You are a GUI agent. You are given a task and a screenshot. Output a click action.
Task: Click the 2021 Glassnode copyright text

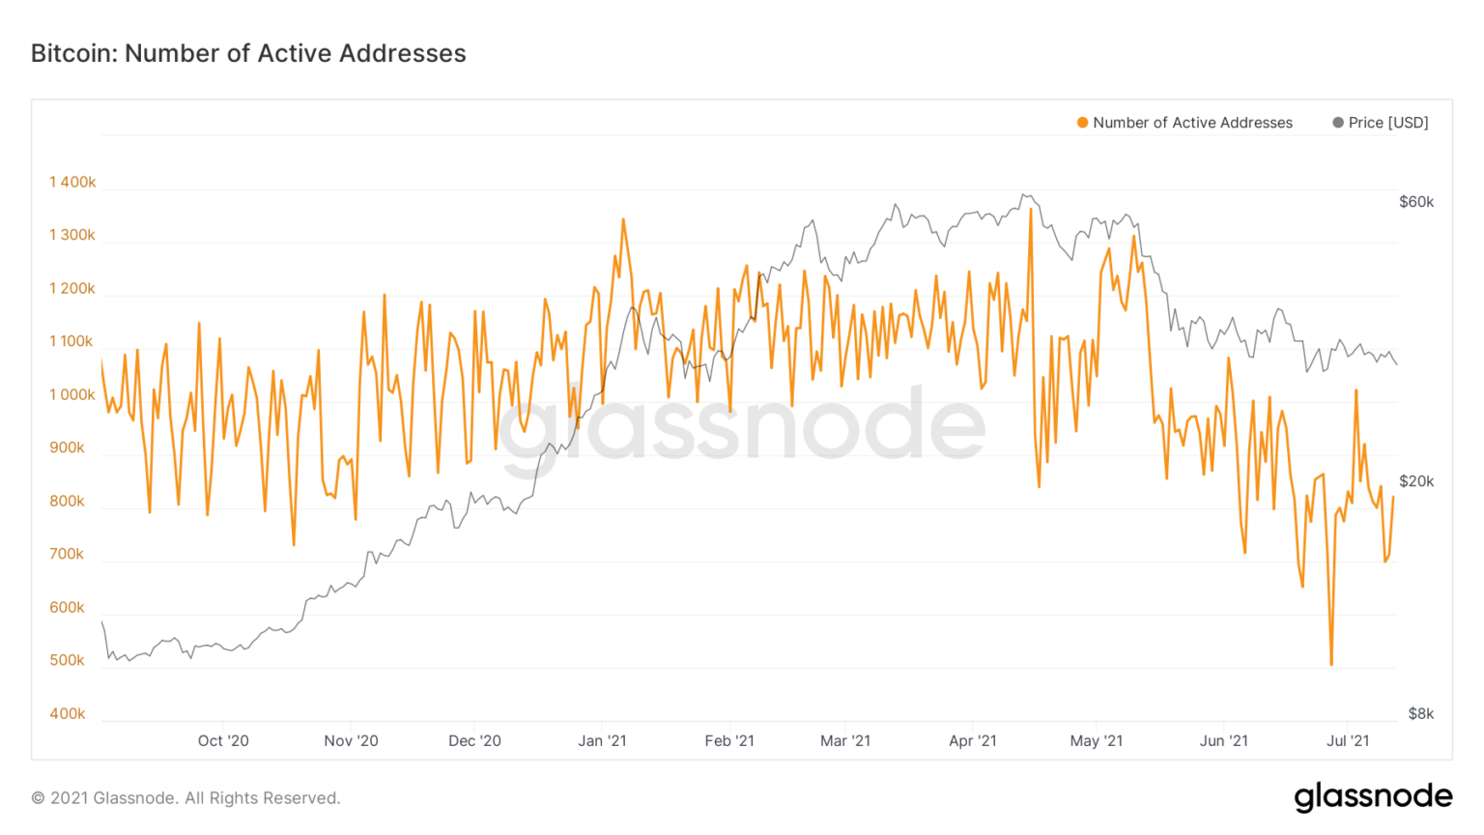point(185,798)
